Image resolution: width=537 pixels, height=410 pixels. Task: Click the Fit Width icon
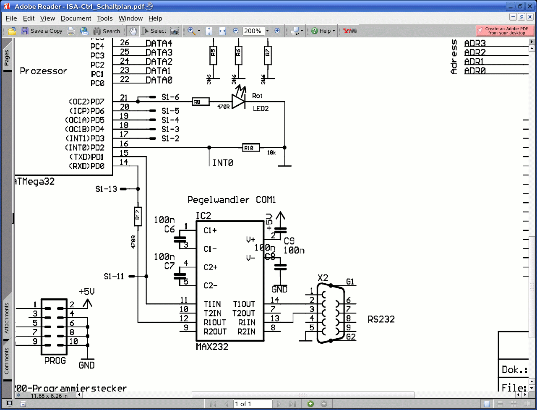point(222,31)
